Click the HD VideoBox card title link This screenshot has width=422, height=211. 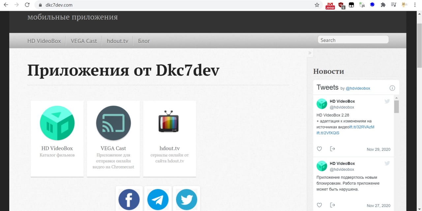pos(57,148)
